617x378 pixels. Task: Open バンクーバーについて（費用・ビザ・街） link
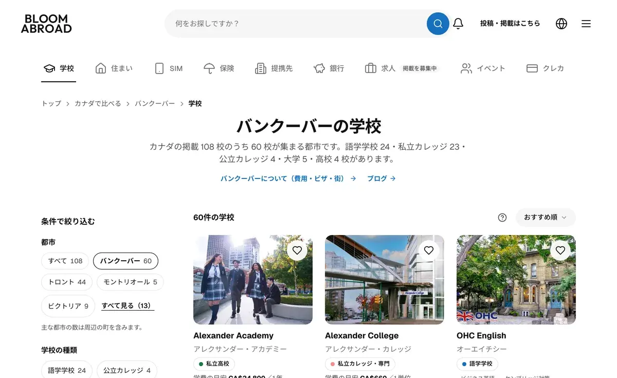coord(288,179)
